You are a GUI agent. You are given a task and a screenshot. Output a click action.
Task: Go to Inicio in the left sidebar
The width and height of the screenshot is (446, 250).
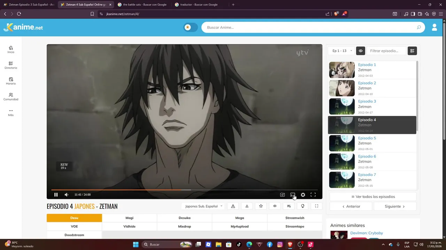[11, 50]
